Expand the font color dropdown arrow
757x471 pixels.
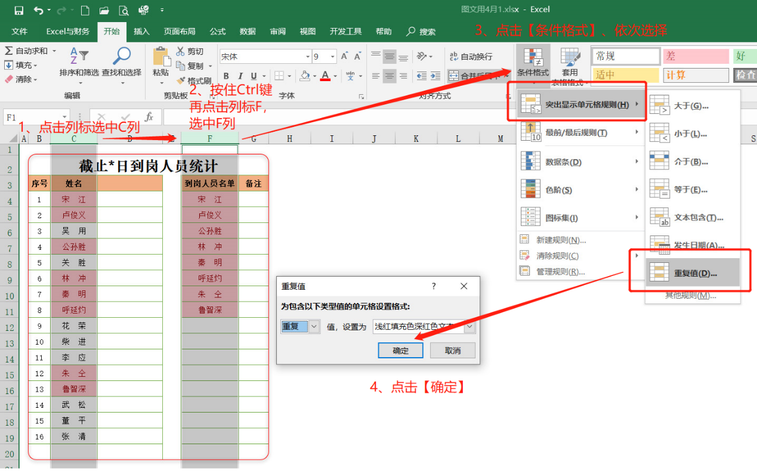click(x=335, y=76)
